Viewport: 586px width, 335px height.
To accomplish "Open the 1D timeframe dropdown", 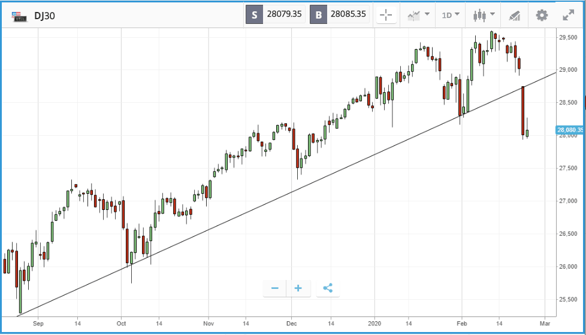I will tap(451, 16).
